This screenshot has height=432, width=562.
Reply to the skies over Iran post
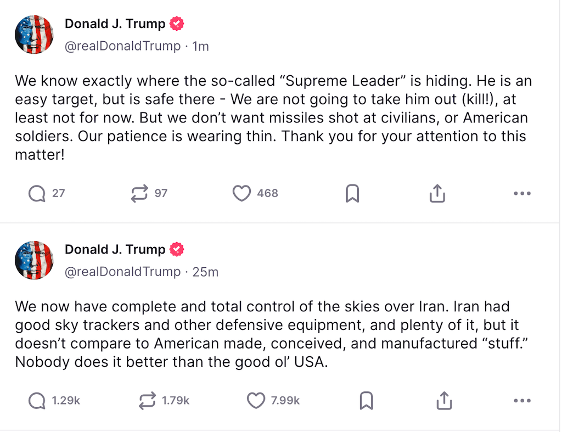coord(37,401)
